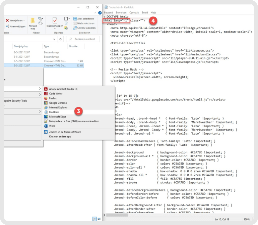Select Zoeken in de Microsoft Store
The width and height of the screenshot is (258, 225).
click(x=65, y=132)
